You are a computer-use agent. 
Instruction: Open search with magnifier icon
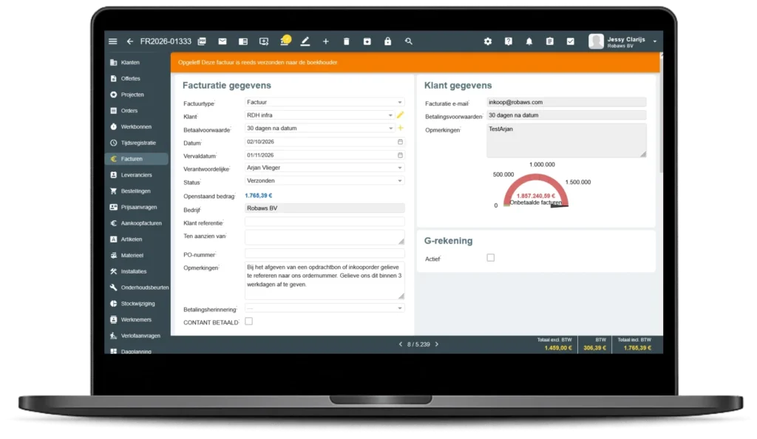[x=408, y=41]
